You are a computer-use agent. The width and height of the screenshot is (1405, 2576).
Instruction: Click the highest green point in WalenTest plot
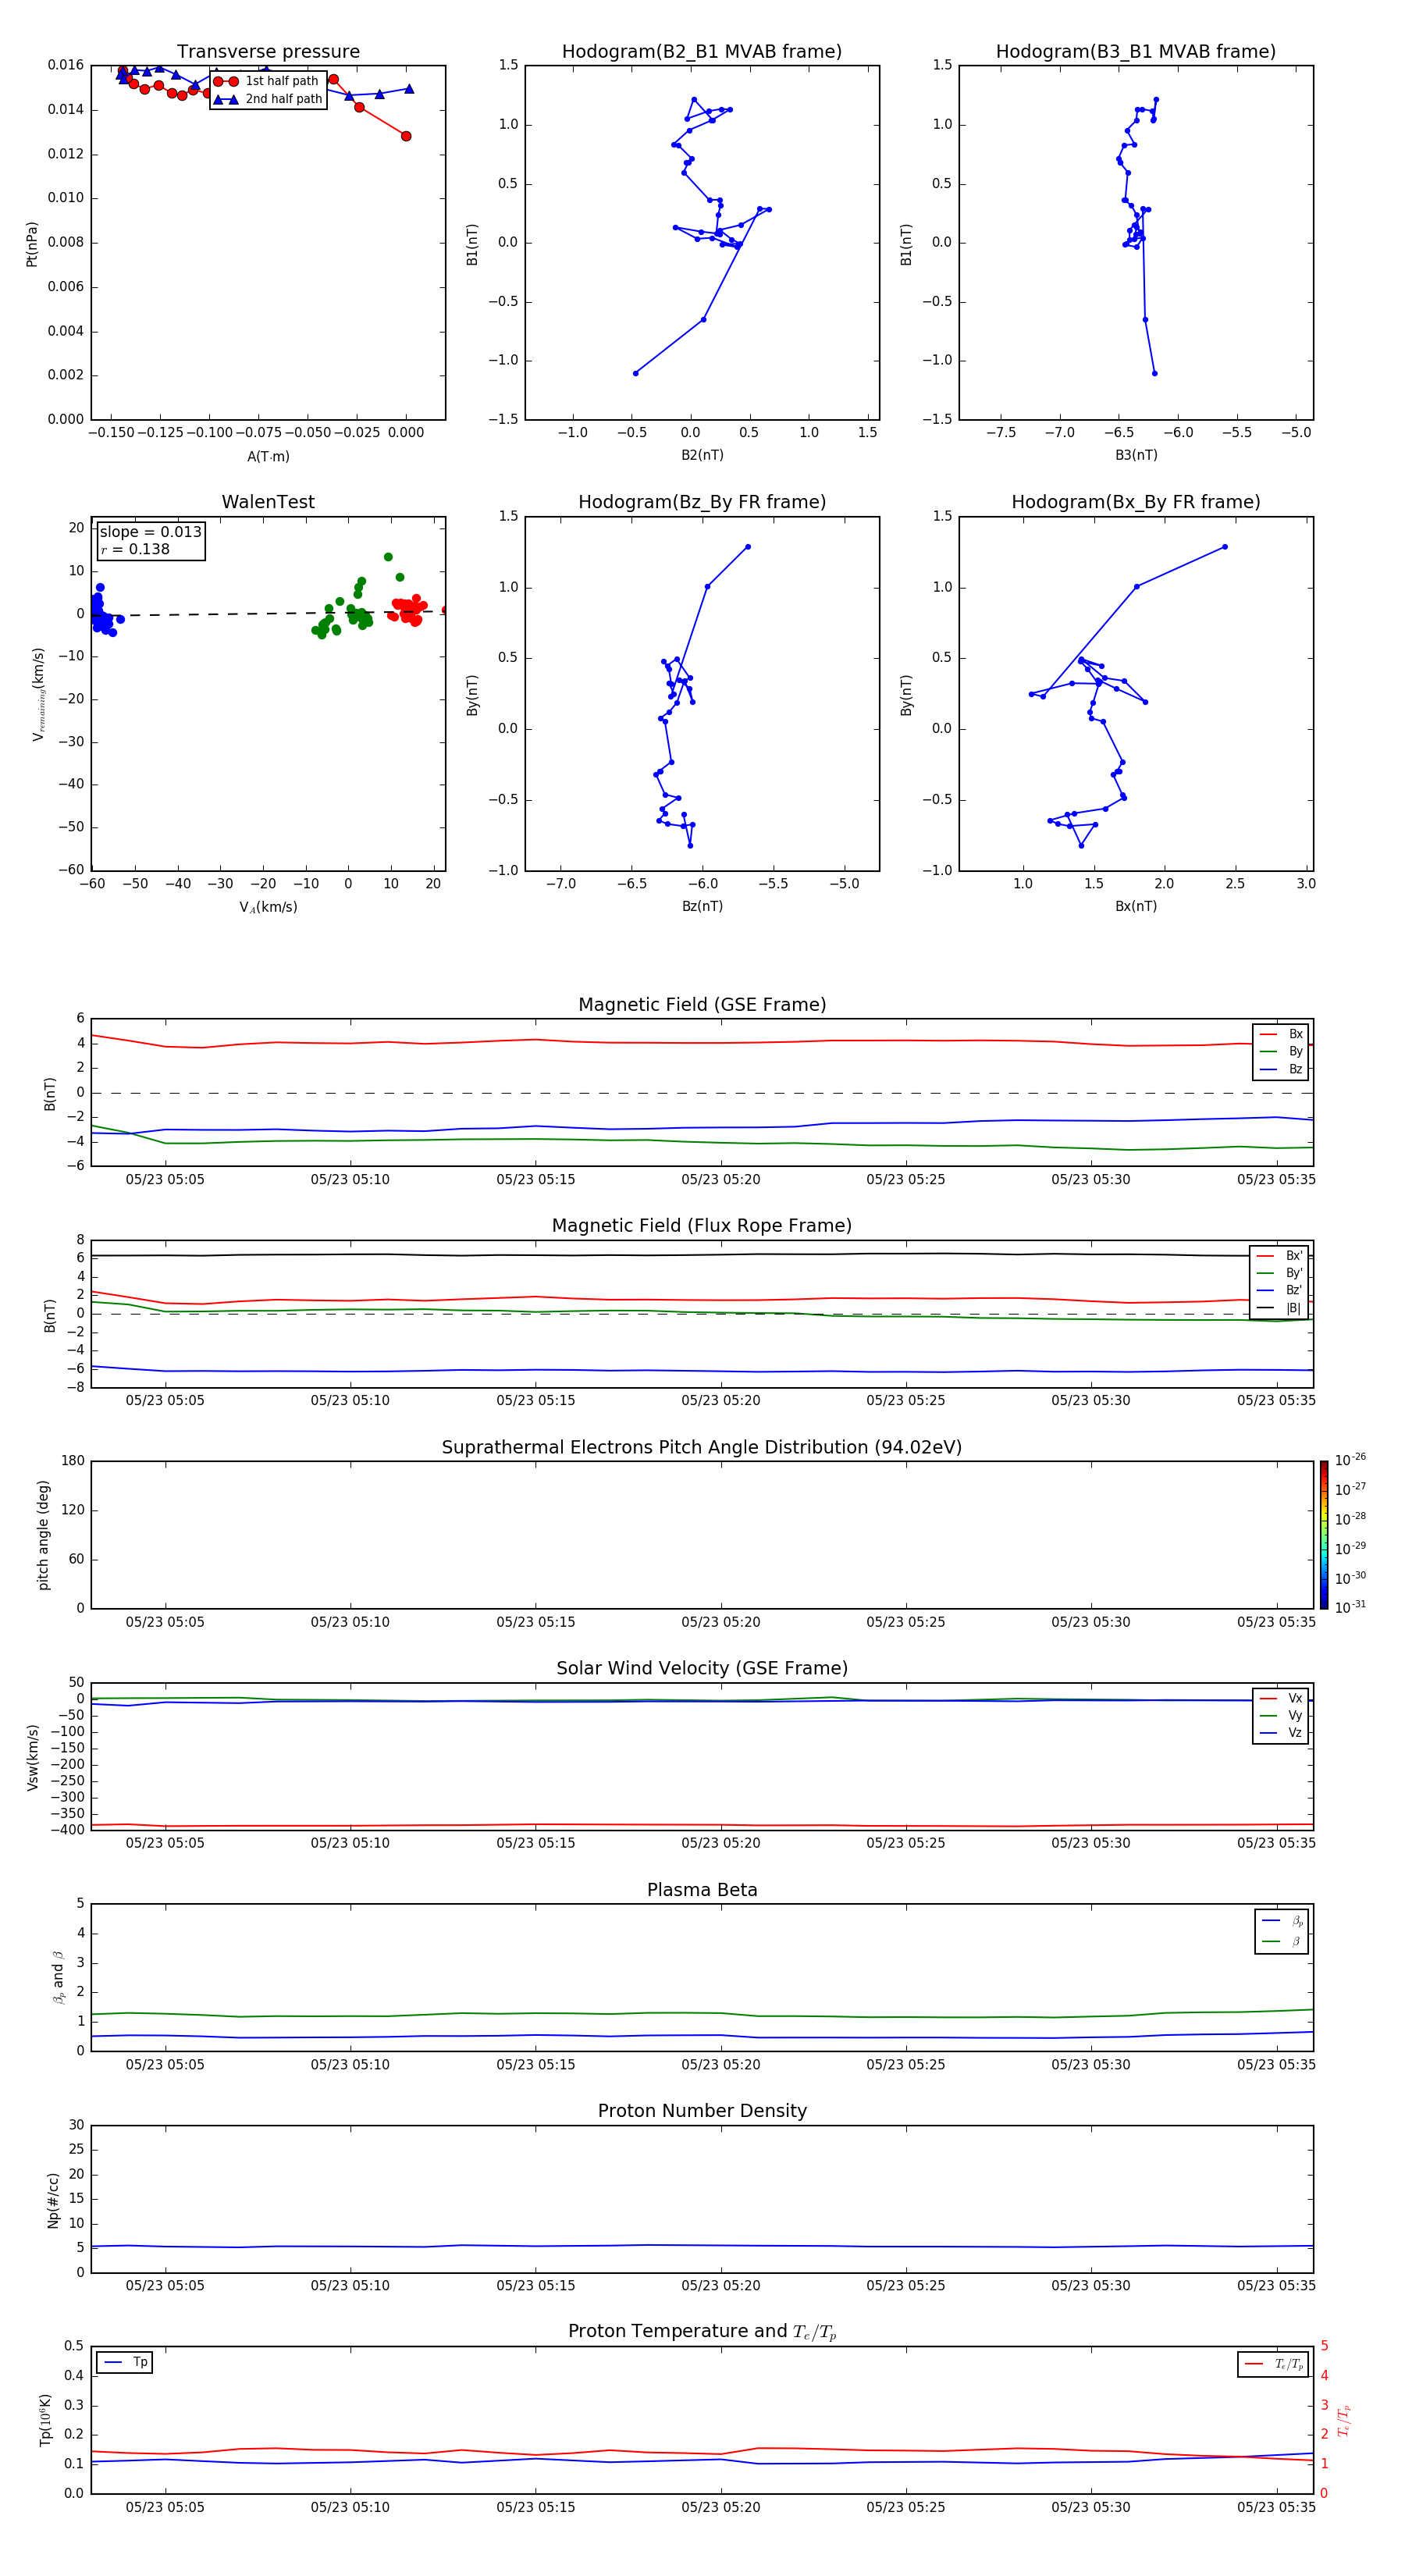(388, 557)
